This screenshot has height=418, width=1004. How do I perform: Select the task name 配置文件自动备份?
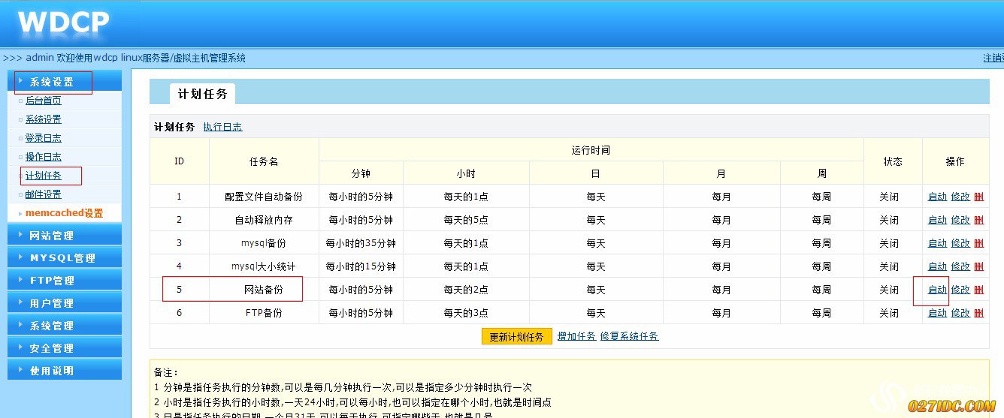[264, 197]
